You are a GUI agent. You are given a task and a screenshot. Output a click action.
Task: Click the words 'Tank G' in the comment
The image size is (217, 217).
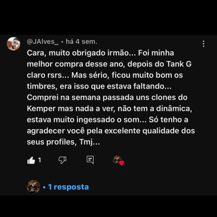pos(179,64)
